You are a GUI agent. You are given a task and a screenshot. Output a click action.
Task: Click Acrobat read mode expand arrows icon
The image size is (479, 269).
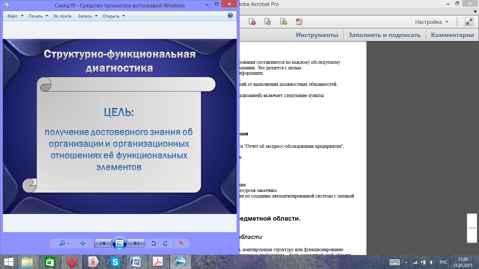pos(469,22)
